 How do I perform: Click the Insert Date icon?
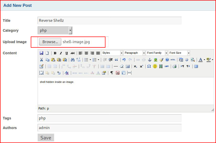(x=181, y=60)
